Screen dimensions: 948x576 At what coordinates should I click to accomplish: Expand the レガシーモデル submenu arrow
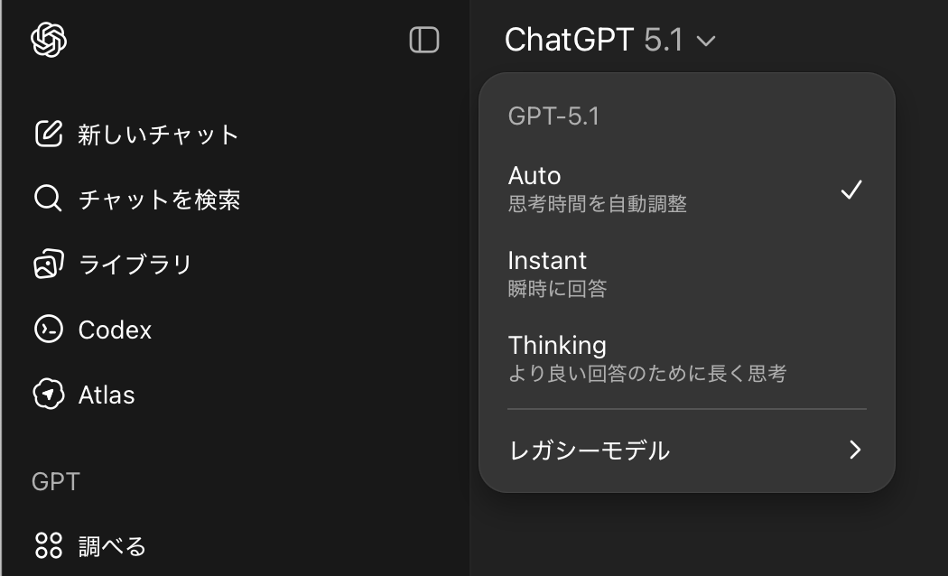(855, 450)
